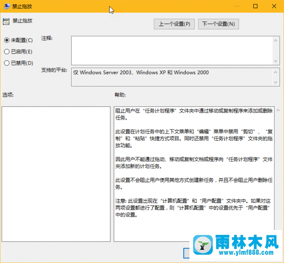Click the help paragraph starting 因此用户不能通过拖动
The width and height of the screenshot is (284, 263).
coord(194,163)
